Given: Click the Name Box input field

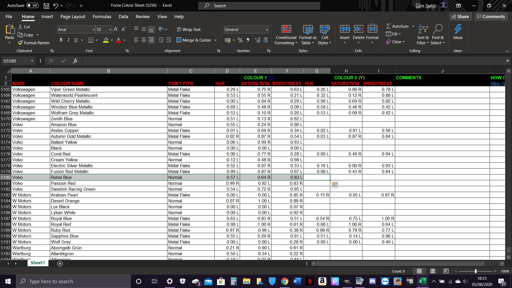Looking at the screenshot, I should point(18,61).
